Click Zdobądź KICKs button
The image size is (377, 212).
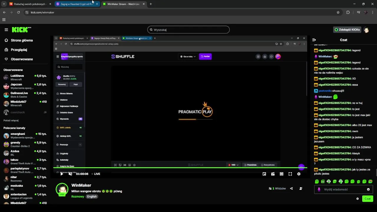[x=347, y=30]
